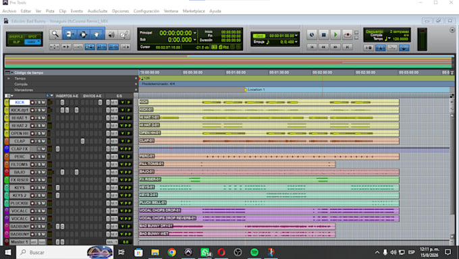
Task: Click the Stop transport button
Action: [x=324, y=35]
